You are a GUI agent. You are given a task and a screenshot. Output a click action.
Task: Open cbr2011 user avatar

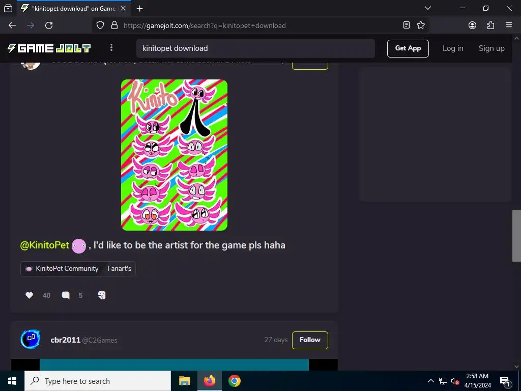point(31,340)
